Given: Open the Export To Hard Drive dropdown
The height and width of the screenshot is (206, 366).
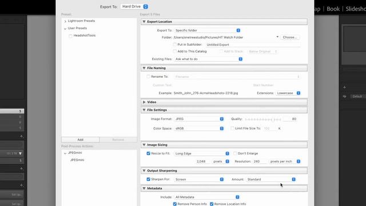Looking at the screenshot, I should click(134, 6).
